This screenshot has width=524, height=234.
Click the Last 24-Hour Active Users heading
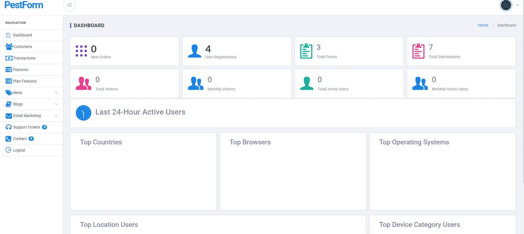click(140, 112)
